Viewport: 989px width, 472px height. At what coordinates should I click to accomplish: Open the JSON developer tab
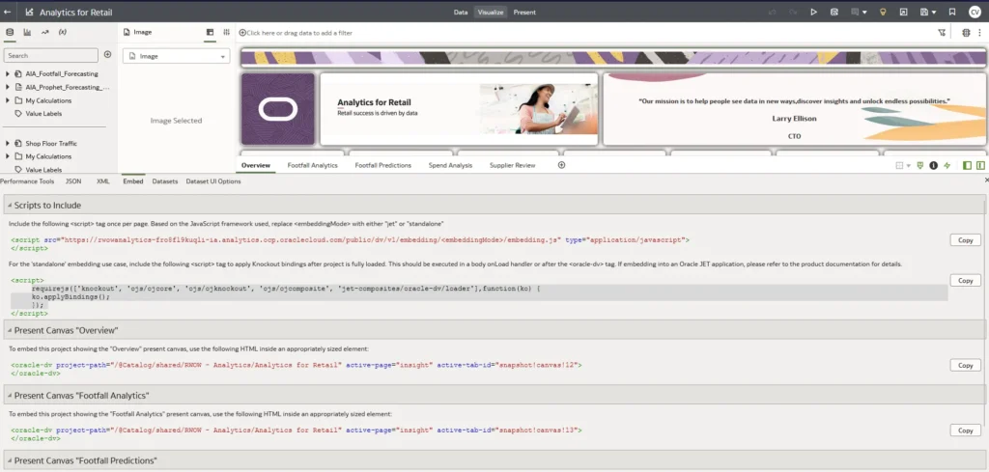[x=73, y=181]
